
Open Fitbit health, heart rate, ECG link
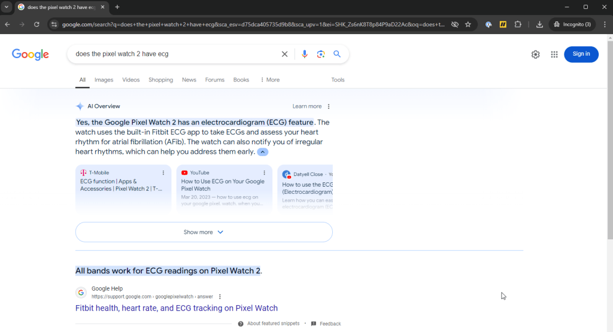click(177, 308)
